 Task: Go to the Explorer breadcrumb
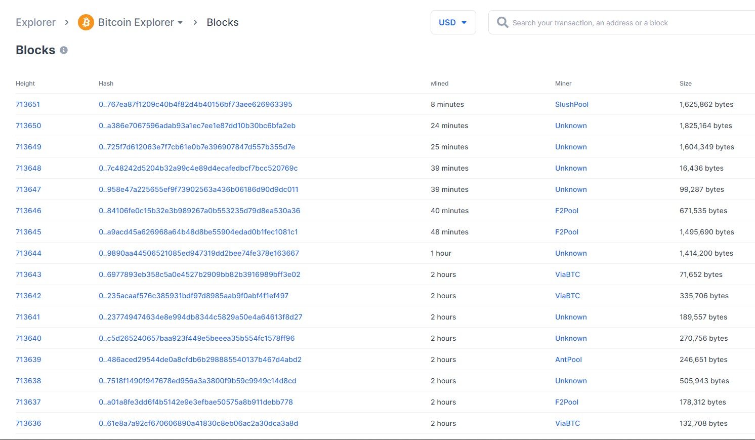(x=35, y=22)
